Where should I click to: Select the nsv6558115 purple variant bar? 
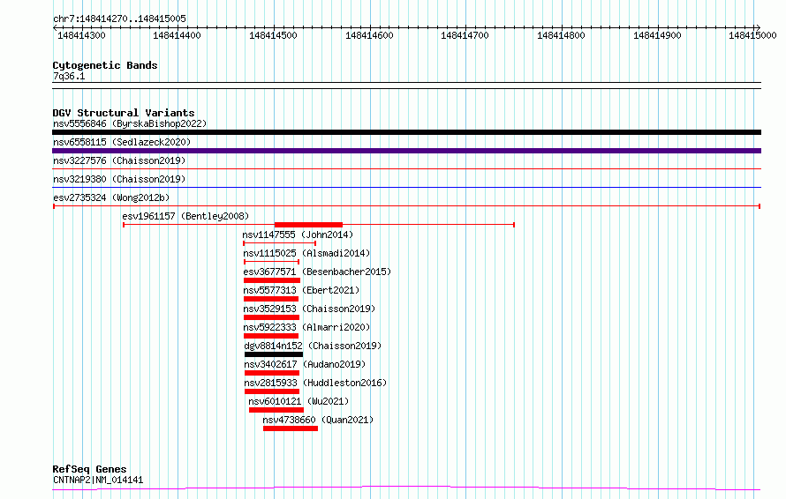coord(406,151)
